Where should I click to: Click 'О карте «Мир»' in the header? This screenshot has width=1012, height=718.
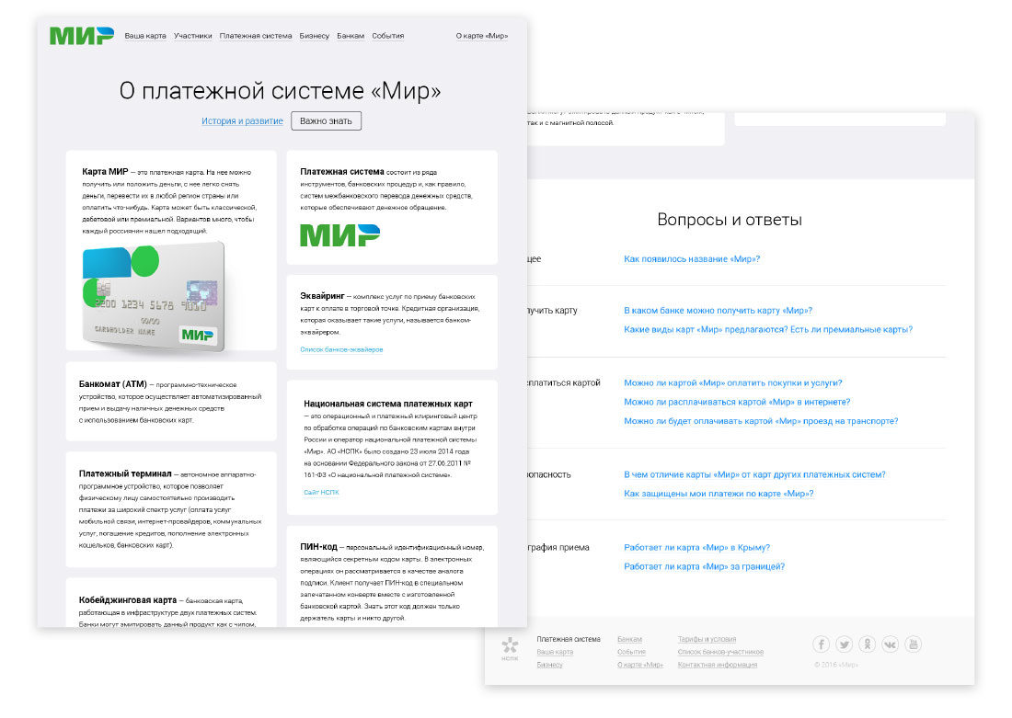[481, 36]
